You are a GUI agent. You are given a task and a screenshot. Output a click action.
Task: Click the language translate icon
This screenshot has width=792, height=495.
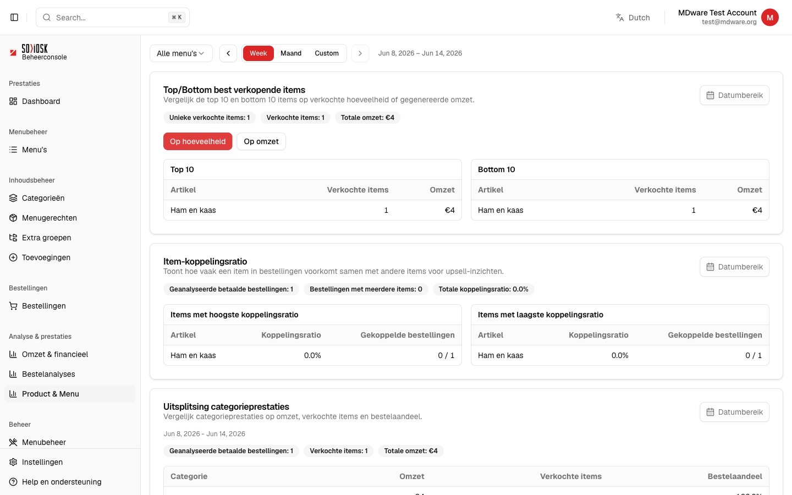tap(620, 18)
